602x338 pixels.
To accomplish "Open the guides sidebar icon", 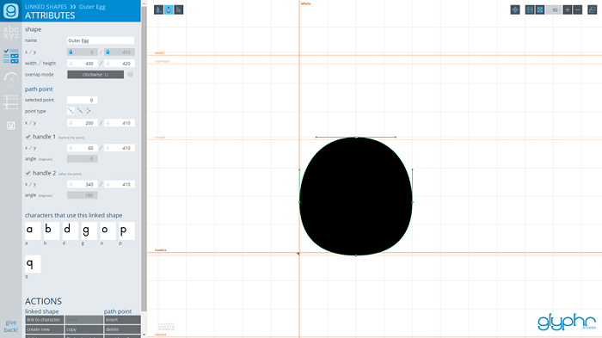I will click(10, 102).
